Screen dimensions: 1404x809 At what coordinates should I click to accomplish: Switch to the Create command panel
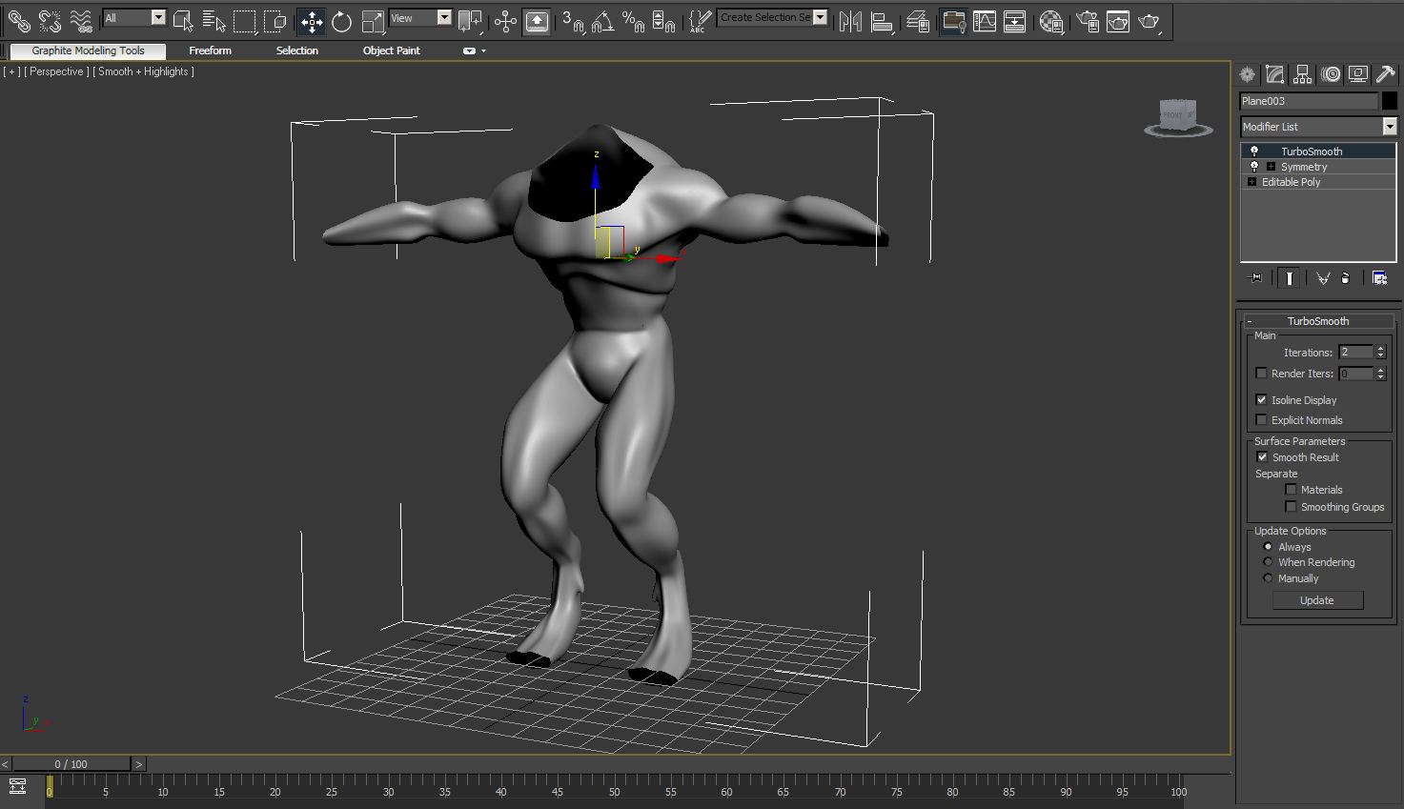1248,74
